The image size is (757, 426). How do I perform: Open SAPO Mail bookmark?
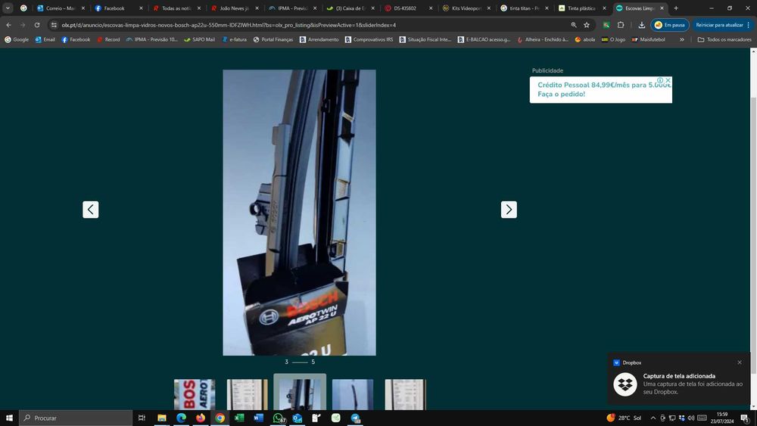coord(199,39)
